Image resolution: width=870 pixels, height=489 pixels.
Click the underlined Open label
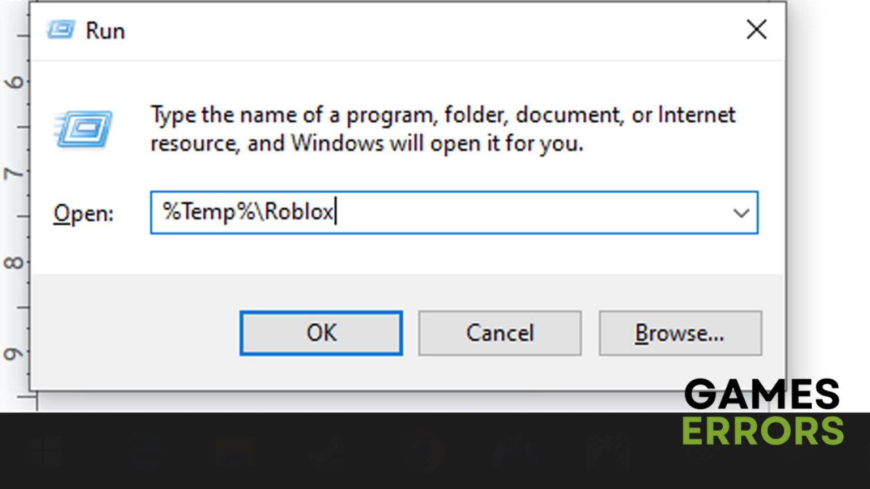pos(82,213)
